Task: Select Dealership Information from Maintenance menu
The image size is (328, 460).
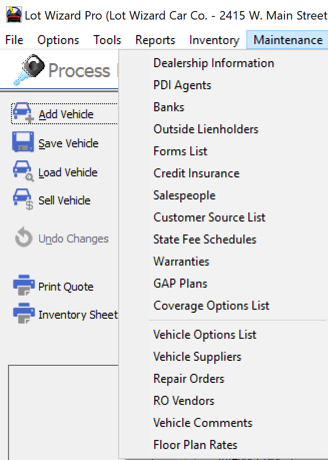Action: pyautogui.click(x=213, y=63)
